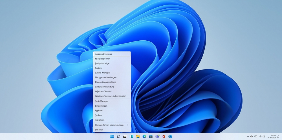The width and height of the screenshot is (282, 140).
Task: Select Einstellungen menu entry
Action: point(112,106)
